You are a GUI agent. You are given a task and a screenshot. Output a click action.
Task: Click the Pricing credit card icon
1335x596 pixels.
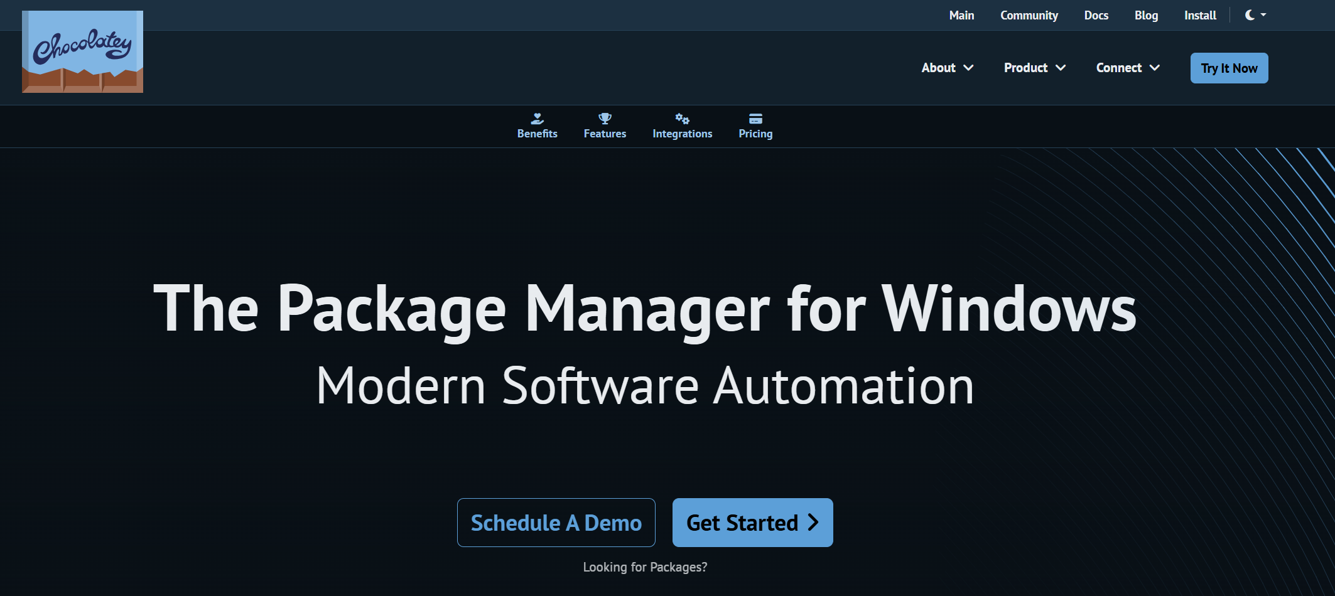[755, 119]
